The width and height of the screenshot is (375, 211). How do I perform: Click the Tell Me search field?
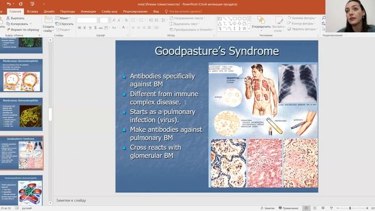coord(183,11)
